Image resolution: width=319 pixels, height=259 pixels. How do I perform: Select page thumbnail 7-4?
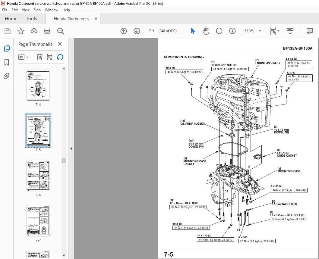click(38, 85)
